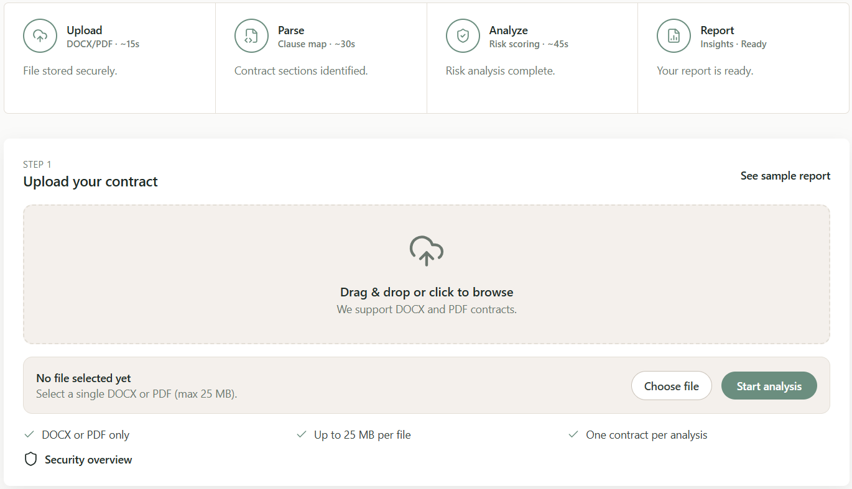Click the Parse clause map icon
The image size is (852, 489).
251,35
